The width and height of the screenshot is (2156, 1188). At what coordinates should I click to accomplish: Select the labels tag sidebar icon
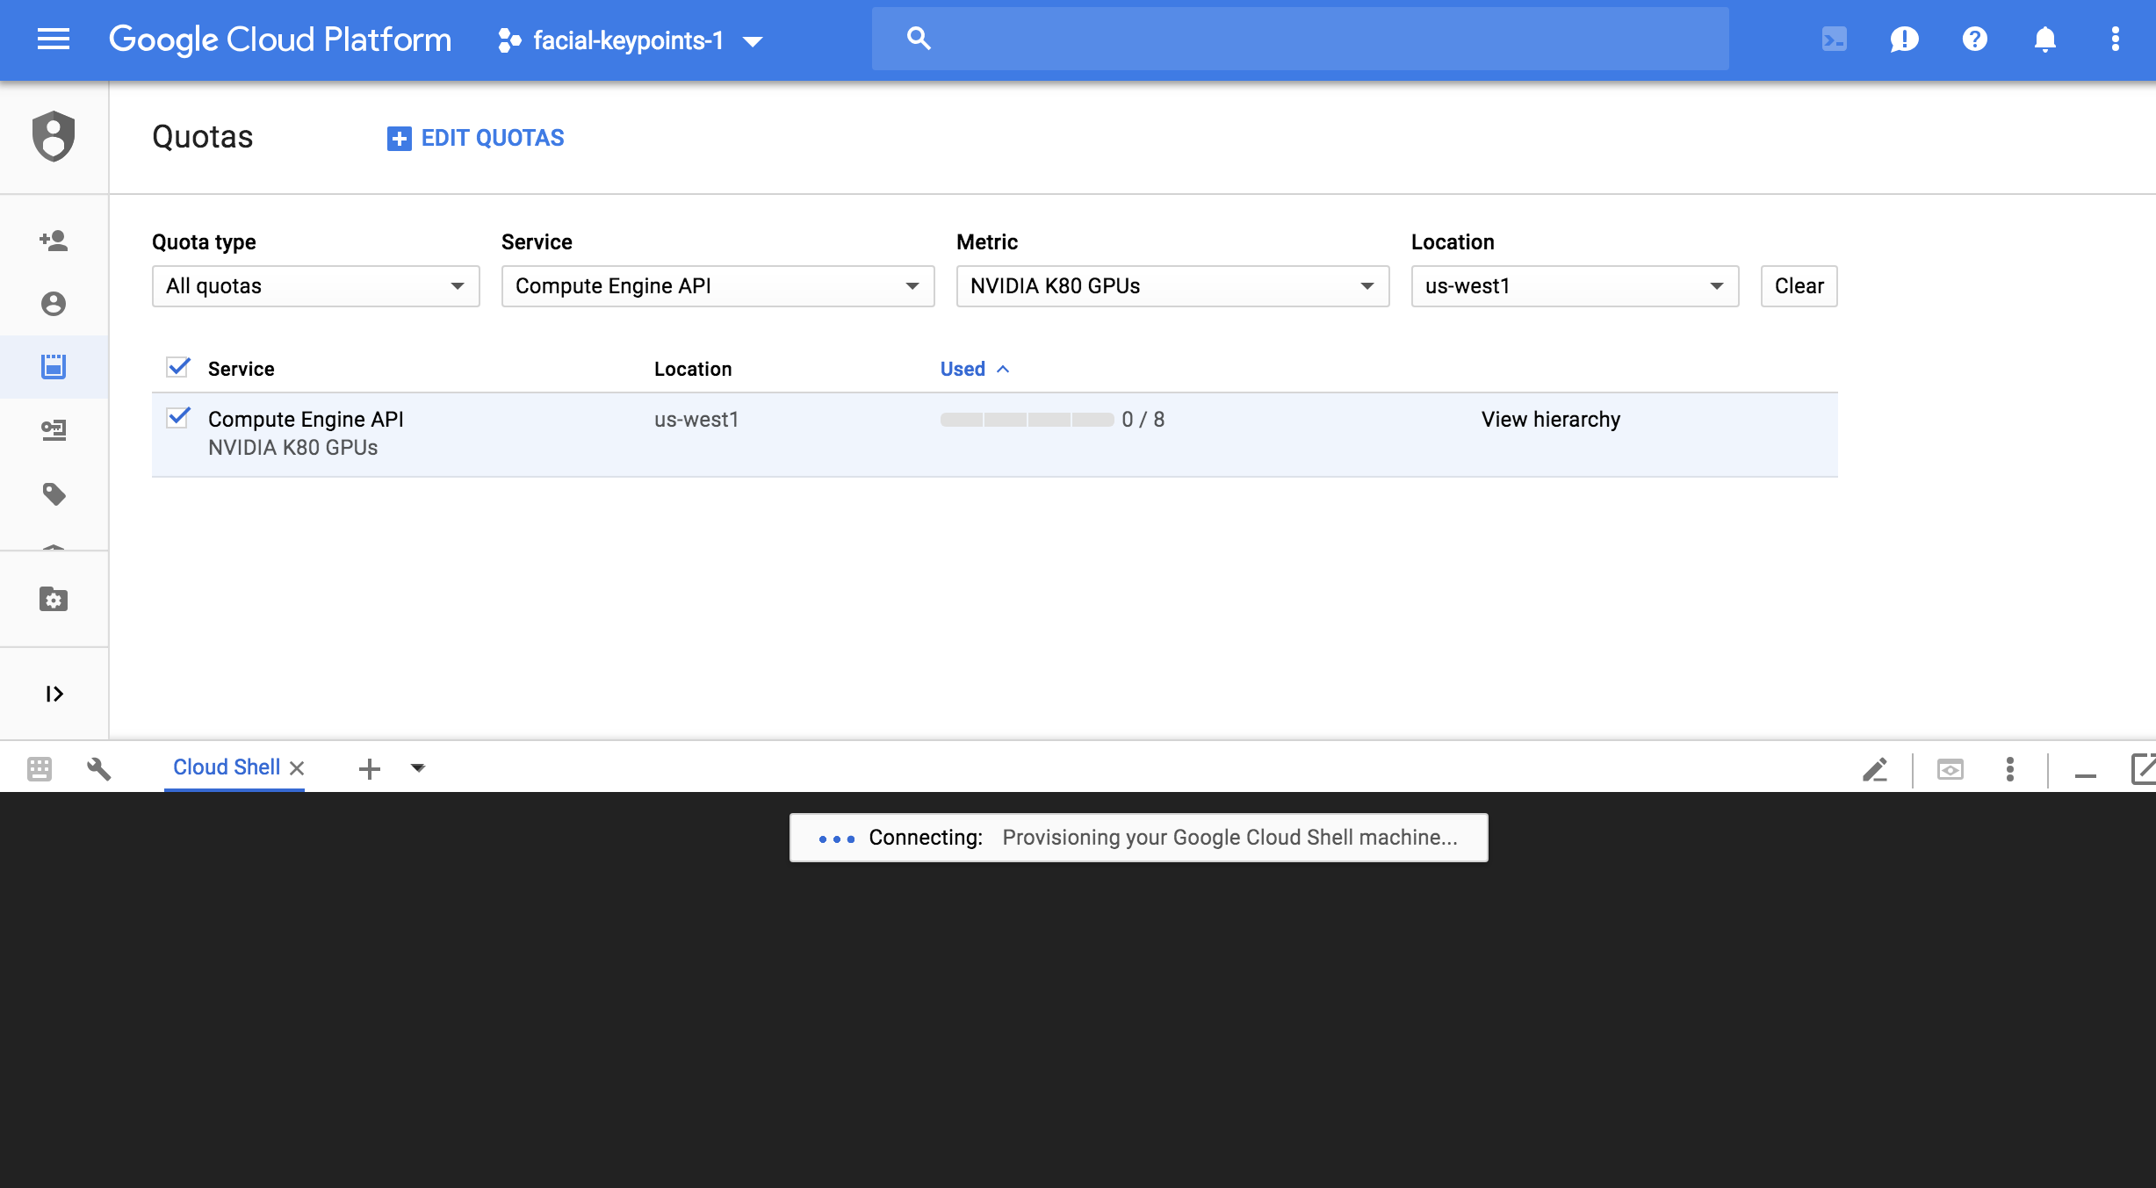point(54,493)
